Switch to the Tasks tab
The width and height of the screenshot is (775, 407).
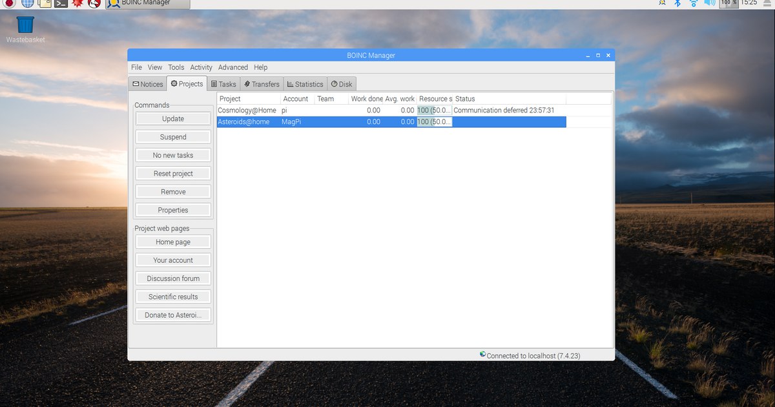click(x=223, y=84)
